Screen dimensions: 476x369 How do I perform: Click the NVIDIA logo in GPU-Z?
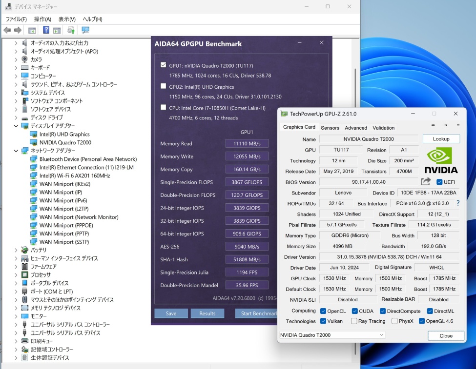[x=441, y=160]
